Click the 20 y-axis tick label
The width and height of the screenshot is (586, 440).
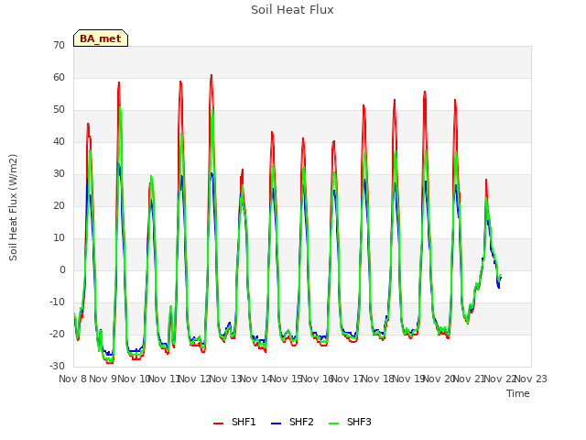[59, 205]
